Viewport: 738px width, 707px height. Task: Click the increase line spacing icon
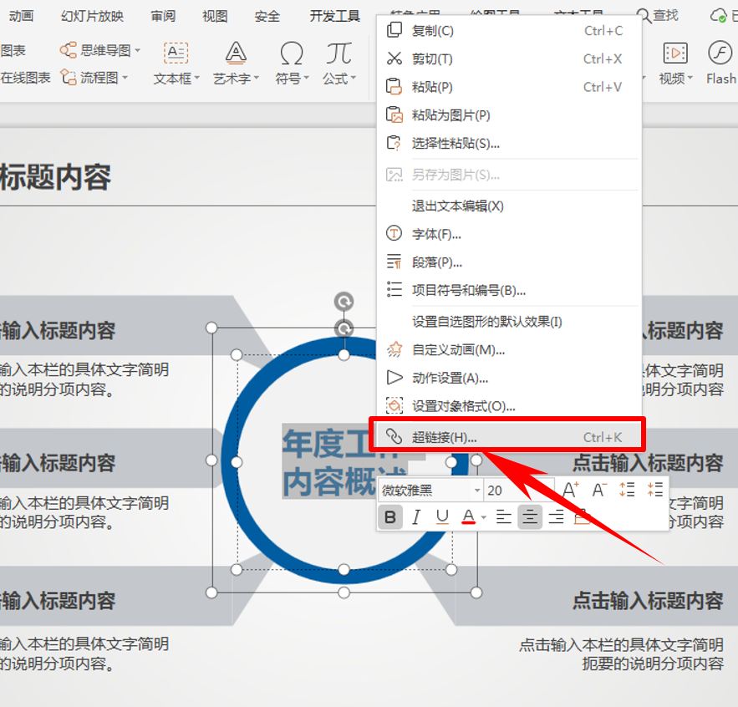click(x=627, y=490)
